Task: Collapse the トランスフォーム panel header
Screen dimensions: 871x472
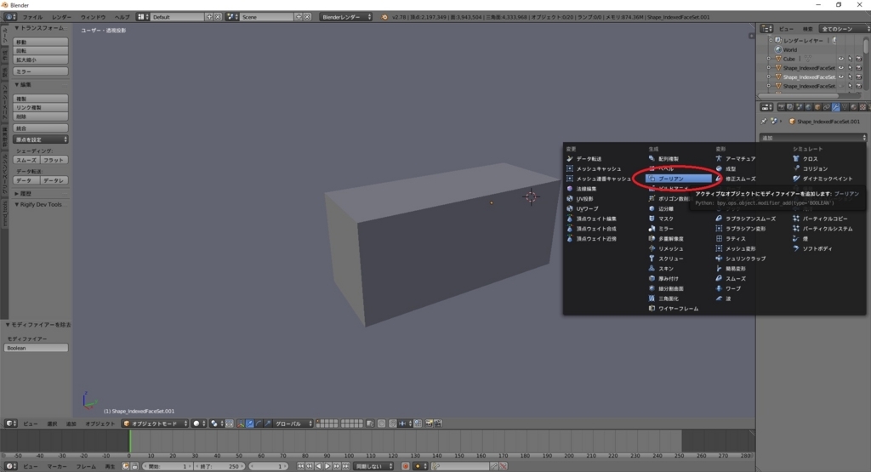Action: pyautogui.click(x=40, y=28)
